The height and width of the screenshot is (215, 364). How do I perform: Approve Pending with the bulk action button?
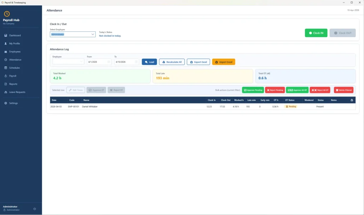(x=253, y=90)
